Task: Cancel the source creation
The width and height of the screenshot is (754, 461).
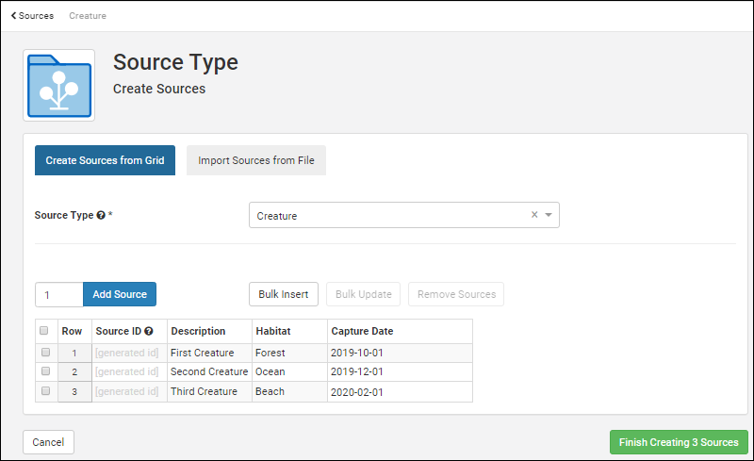Action: (x=48, y=442)
